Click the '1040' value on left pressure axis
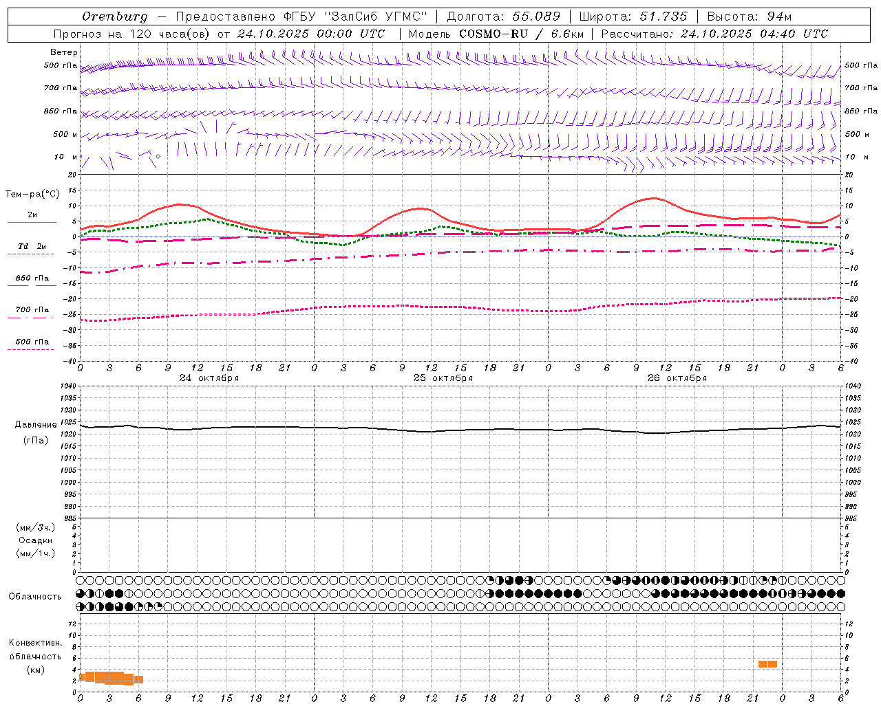This screenshot has height=704, width=881. (68, 386)
